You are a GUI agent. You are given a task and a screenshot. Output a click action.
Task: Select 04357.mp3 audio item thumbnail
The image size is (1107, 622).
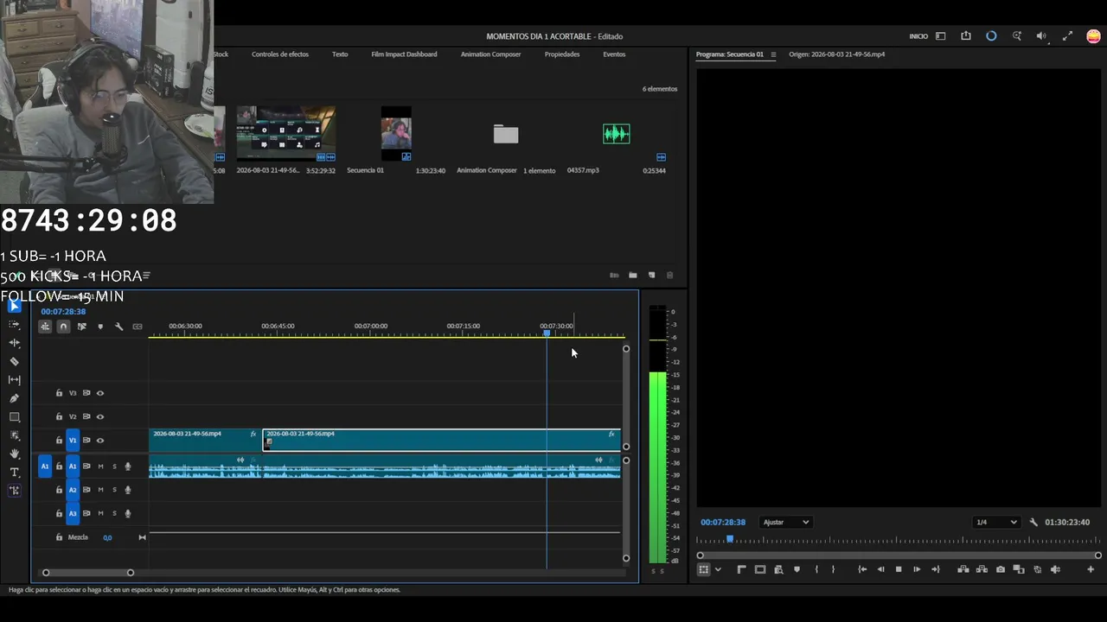click(x=616, y=134)
